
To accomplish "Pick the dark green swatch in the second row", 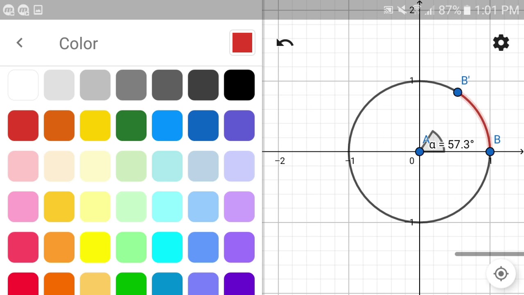I will [x=131, y=125].
